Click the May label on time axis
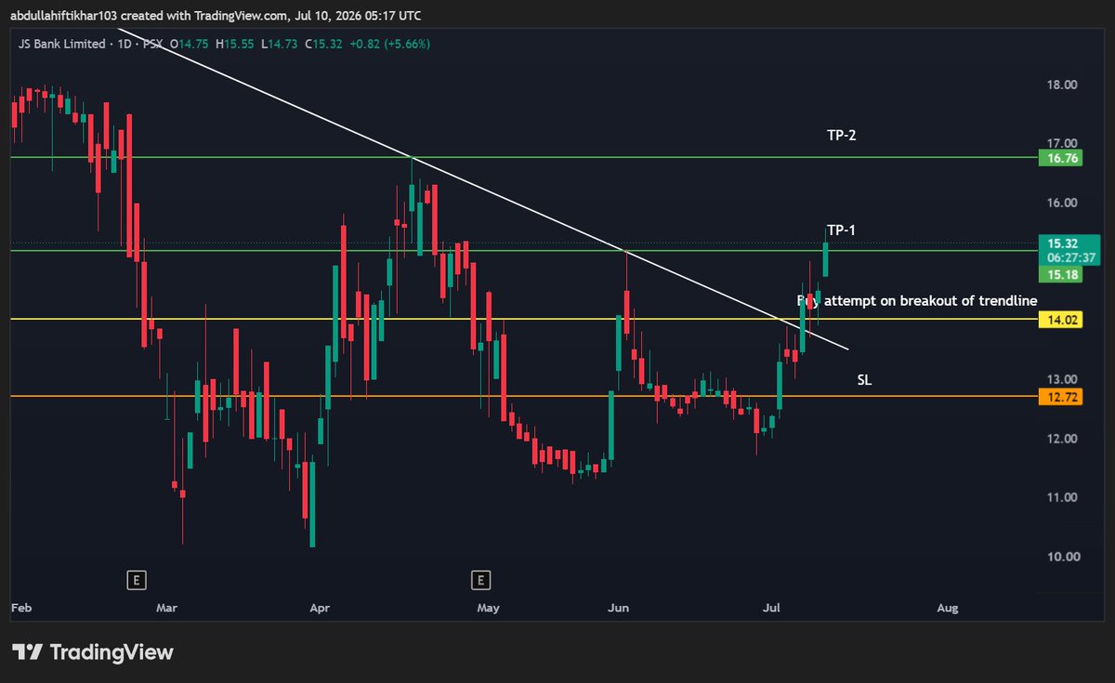Image resolution: width=1115 pixels, height=683 pixels. click(488, 609)
